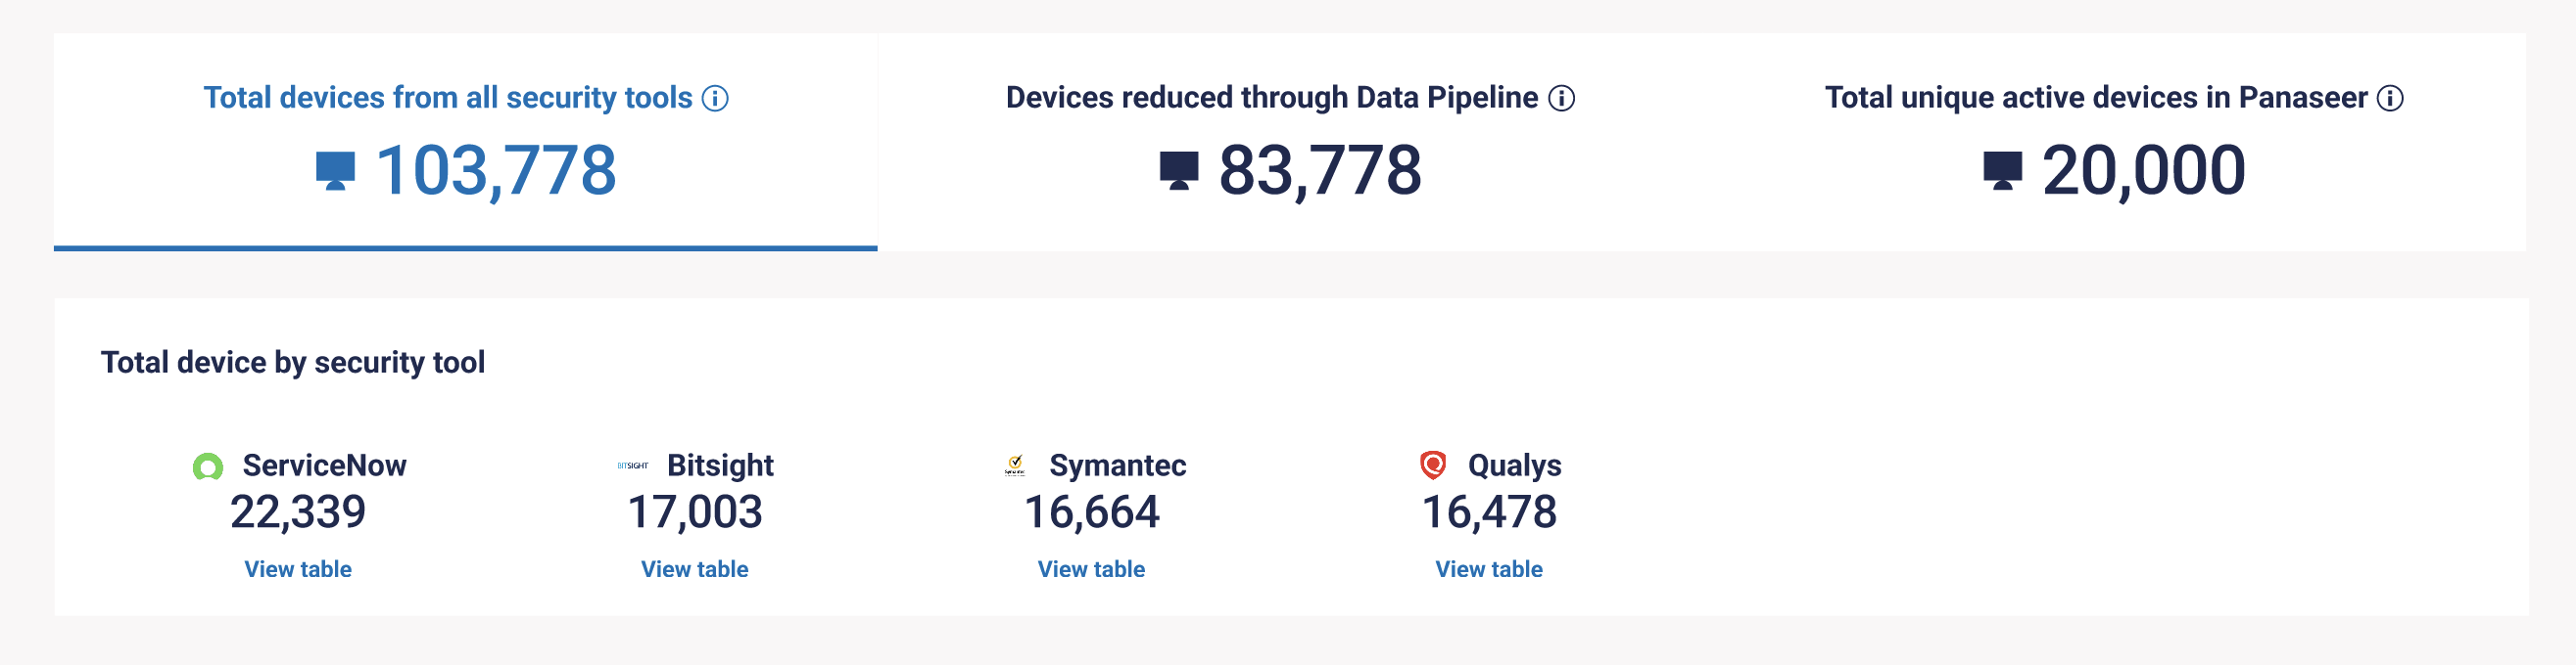Open View table link under Bitsight
Image resolution: width=2576 pixels, height=665 pixels.
(x=695, y=569)
